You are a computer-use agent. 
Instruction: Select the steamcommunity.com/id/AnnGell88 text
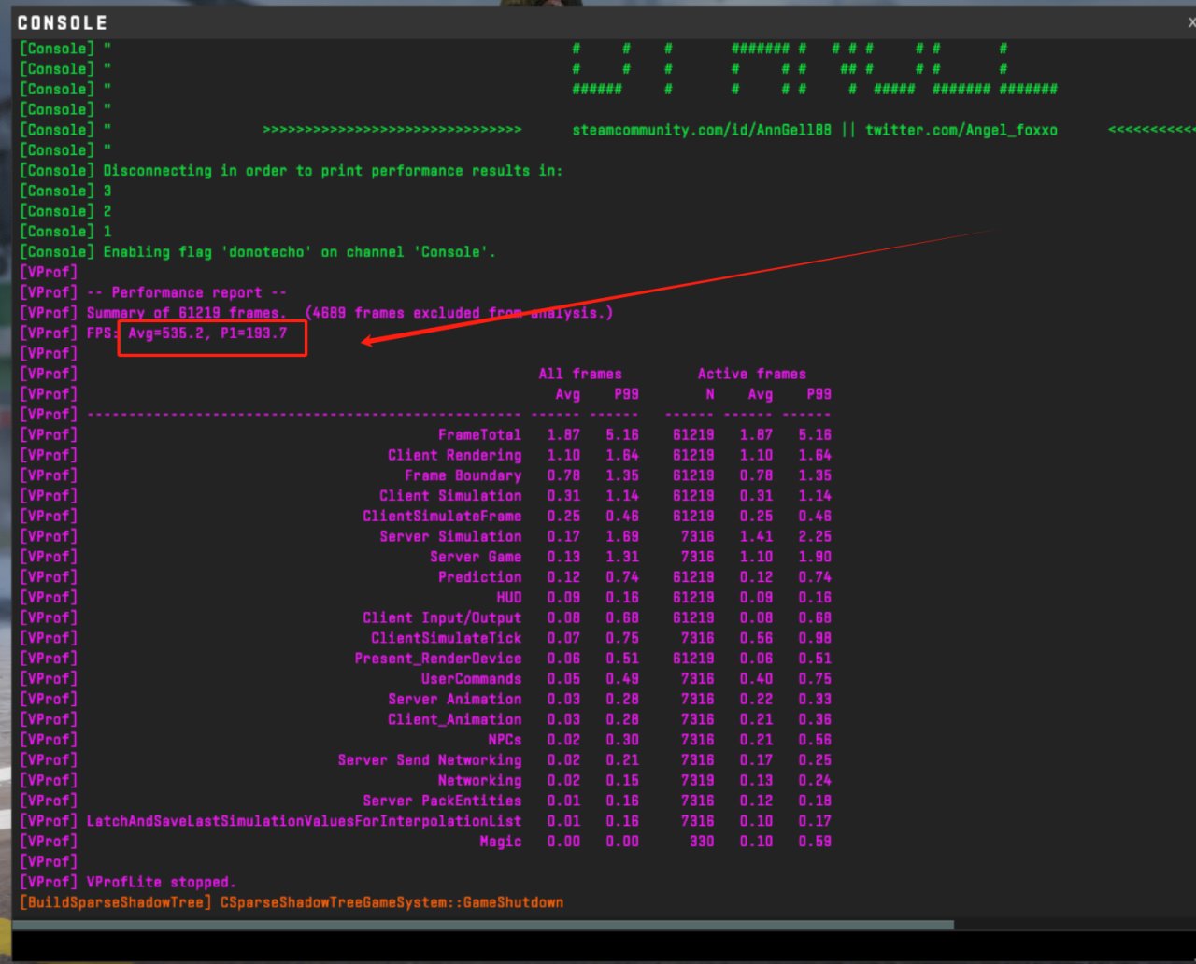703,130
